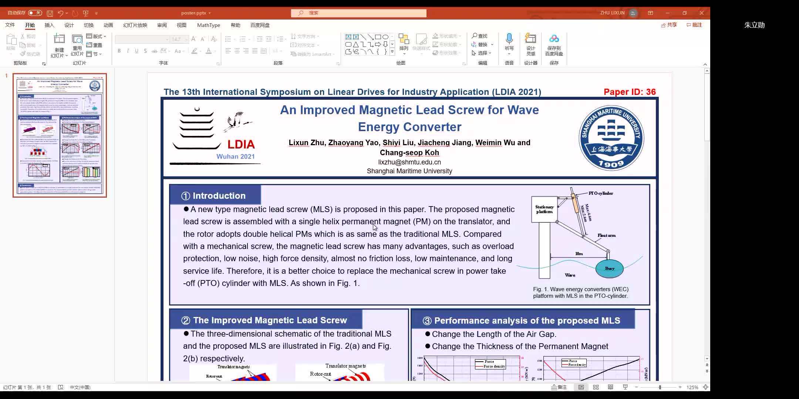Click the 查找 (Find) button

(x=479, y=36)
